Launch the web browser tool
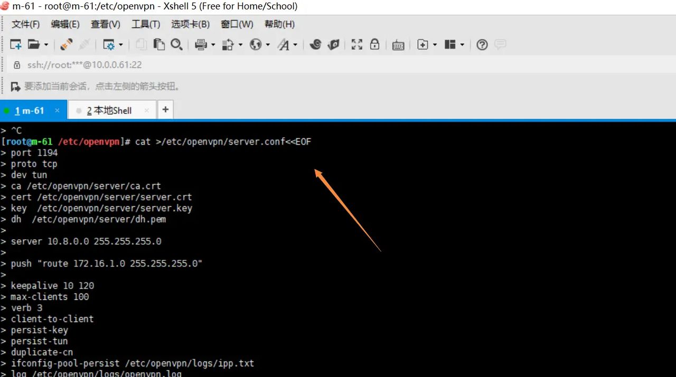 256,44
